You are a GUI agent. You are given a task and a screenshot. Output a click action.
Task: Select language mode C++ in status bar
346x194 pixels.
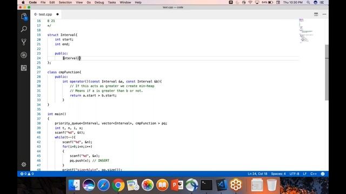(314, 174)
